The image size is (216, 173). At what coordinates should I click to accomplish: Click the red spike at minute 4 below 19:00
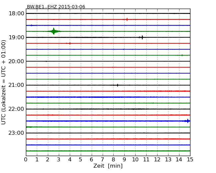click(70, 43)
